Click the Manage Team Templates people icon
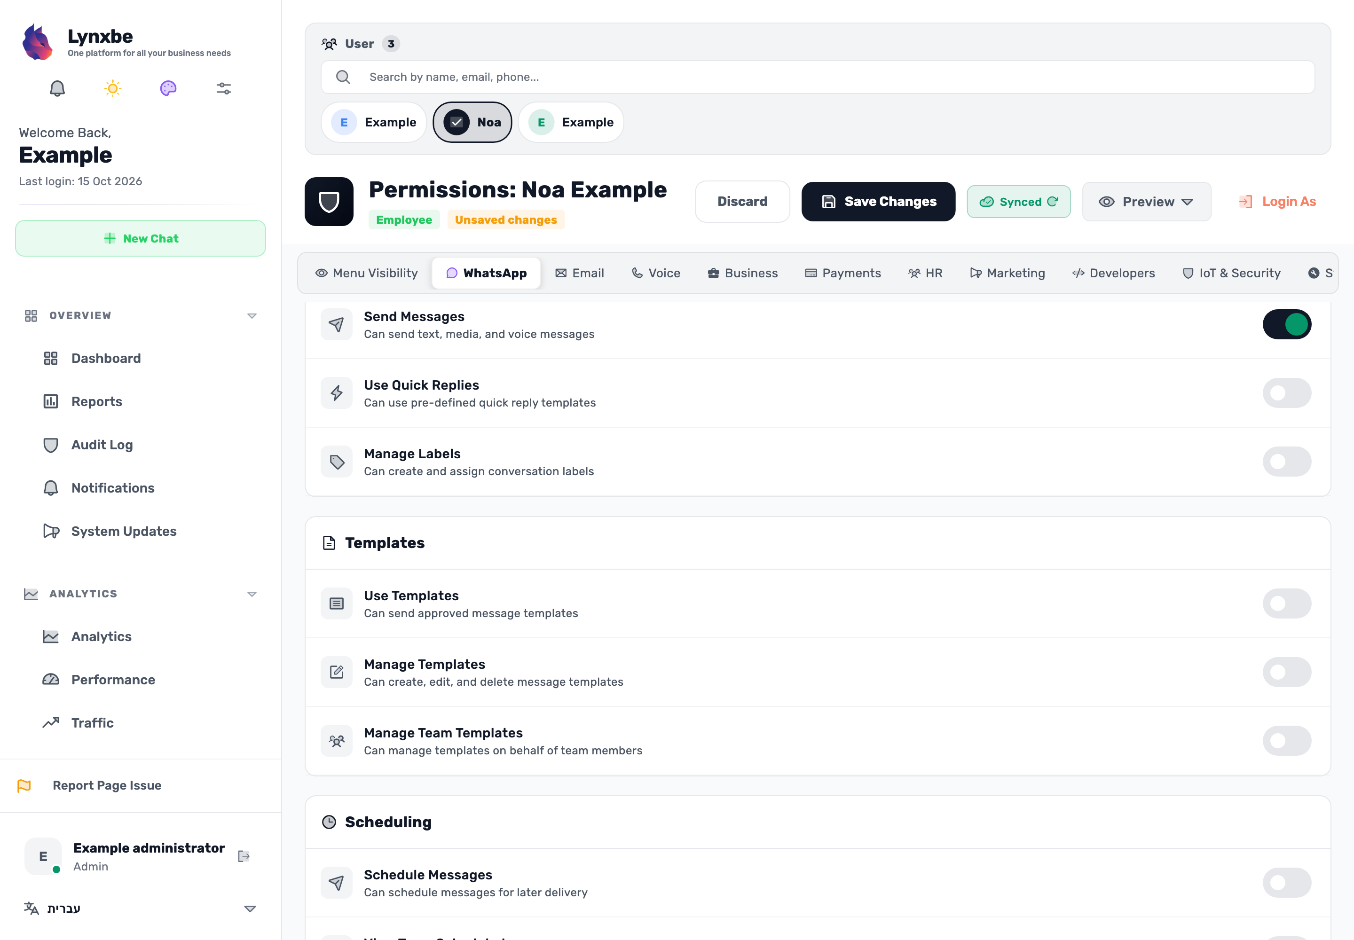 (337, 741)
